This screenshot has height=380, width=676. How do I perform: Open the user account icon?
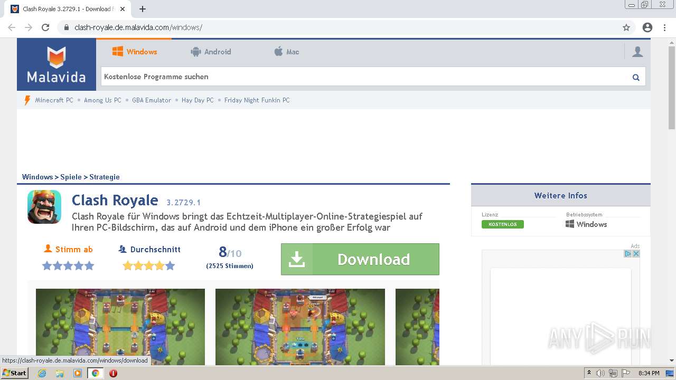(x=637, y=52)
